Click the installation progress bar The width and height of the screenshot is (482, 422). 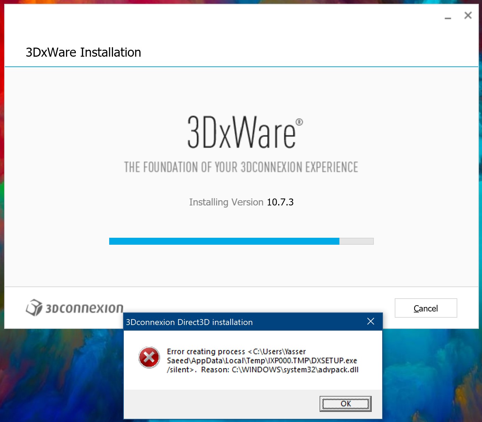tap(241, 241)
